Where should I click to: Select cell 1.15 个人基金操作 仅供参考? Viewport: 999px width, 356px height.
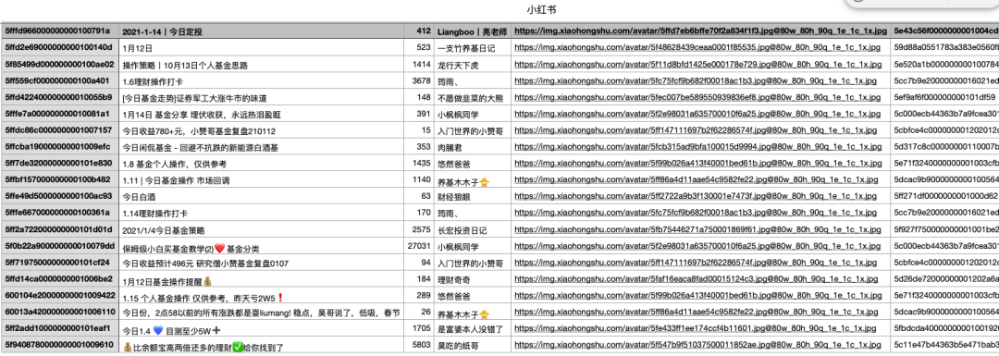click(x=261, y=296)
